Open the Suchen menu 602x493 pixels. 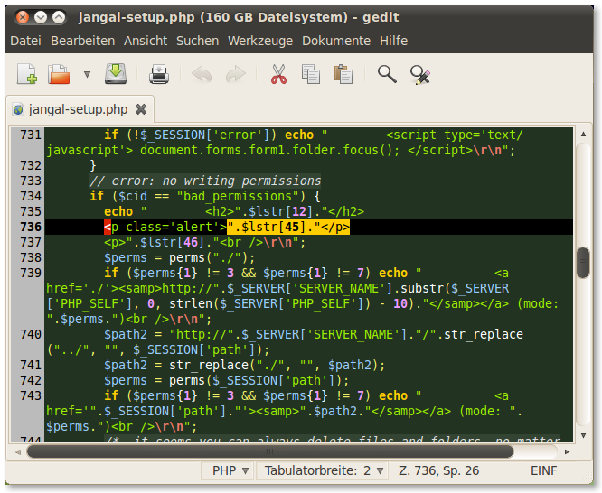coord(197,41)
